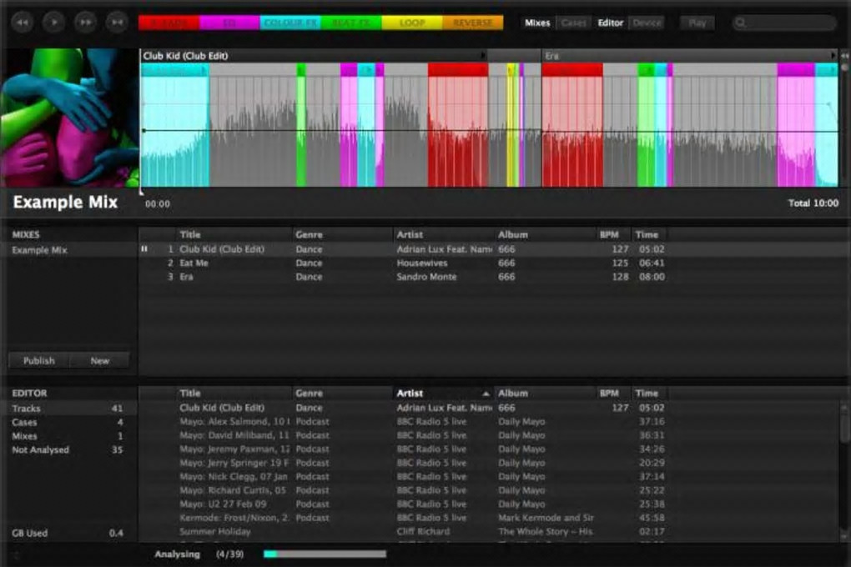Click the rewind transport button
Screen dimensions: 851x567
(x=23, y=23)
